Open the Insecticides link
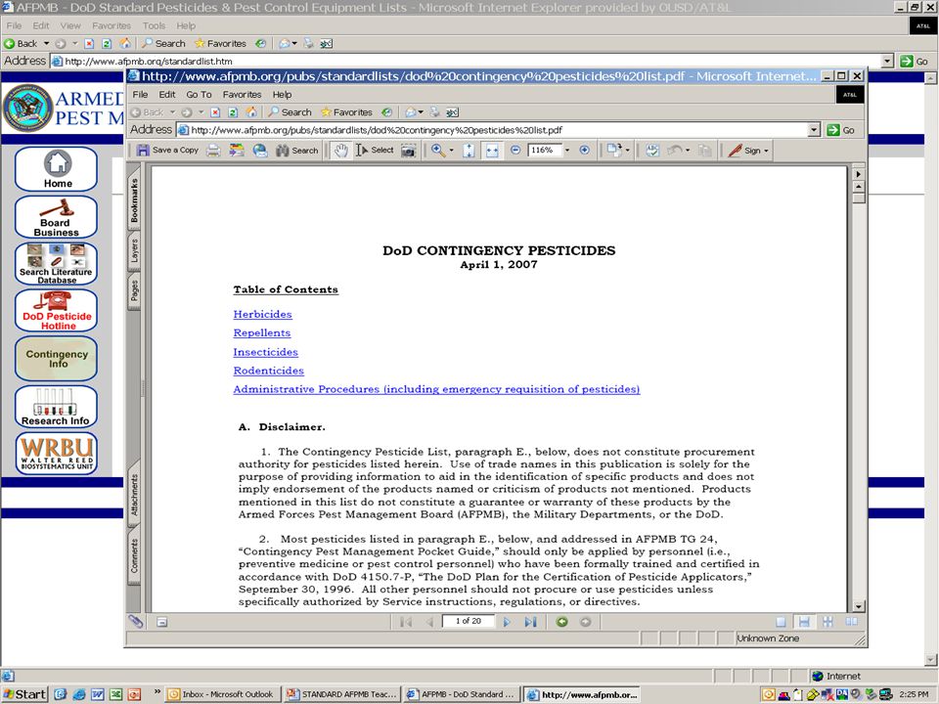 coord(265,352)
